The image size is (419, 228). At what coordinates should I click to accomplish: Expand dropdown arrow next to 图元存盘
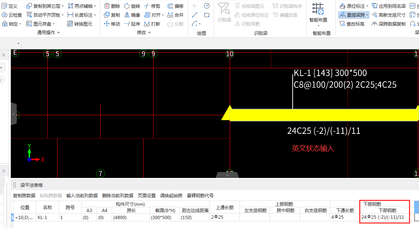pyautogui.click(x=54, y=24)
